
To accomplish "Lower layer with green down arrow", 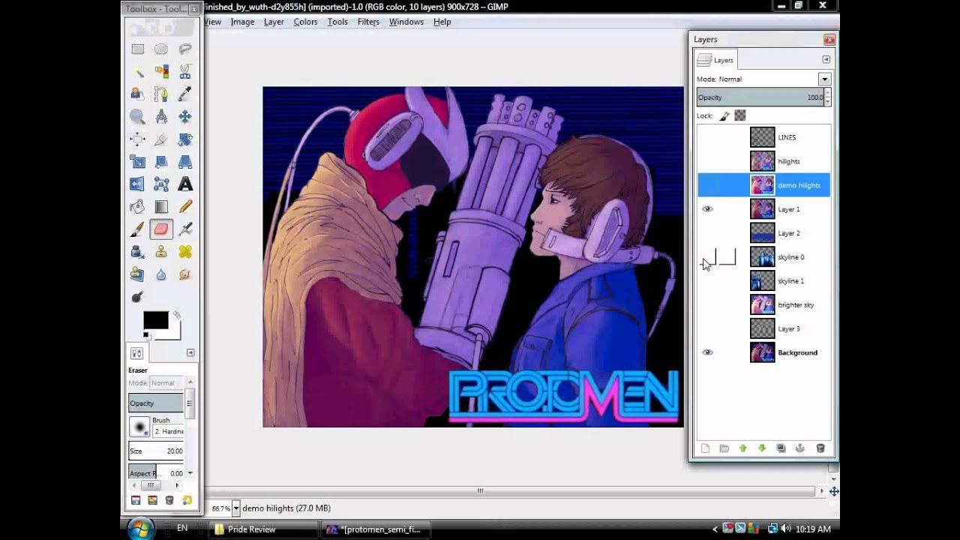I will pos(762,448).
